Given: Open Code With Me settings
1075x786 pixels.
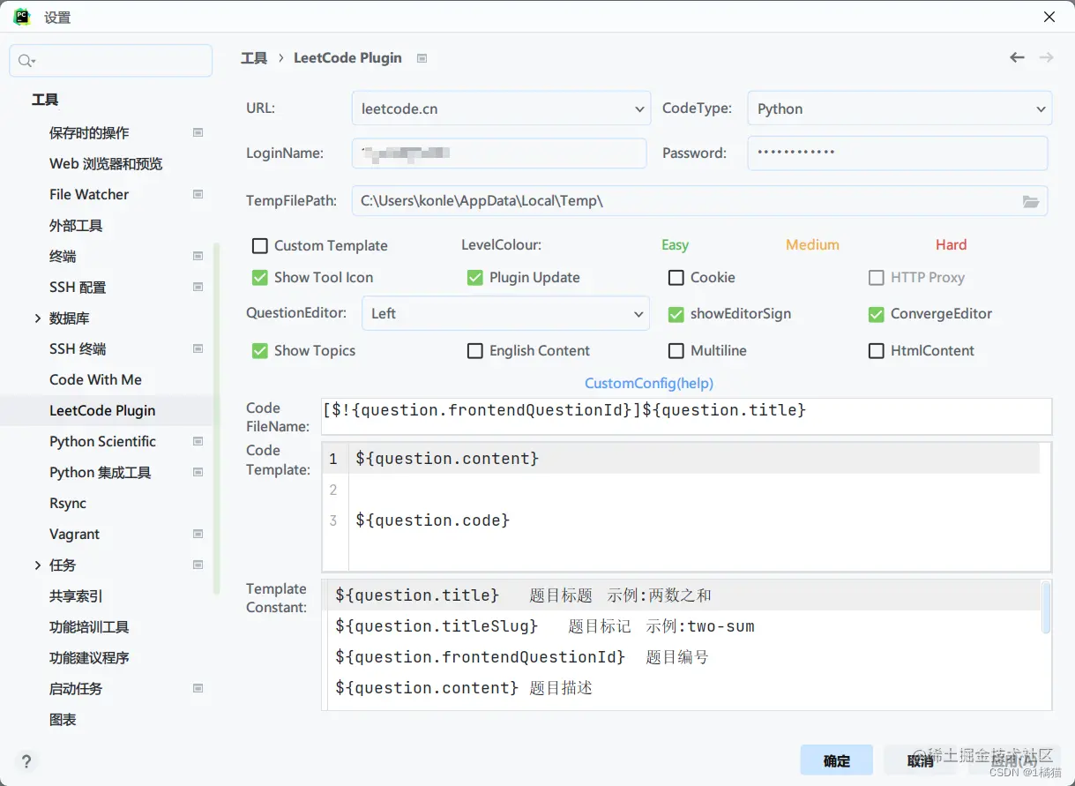Looking at the screenshot, I should pos(95,379).
